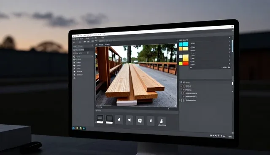Click the hand-shaped icon tile below the canvas
Image resolution: width=270 pixels, height=155 pixels.
tap(119, 120)
